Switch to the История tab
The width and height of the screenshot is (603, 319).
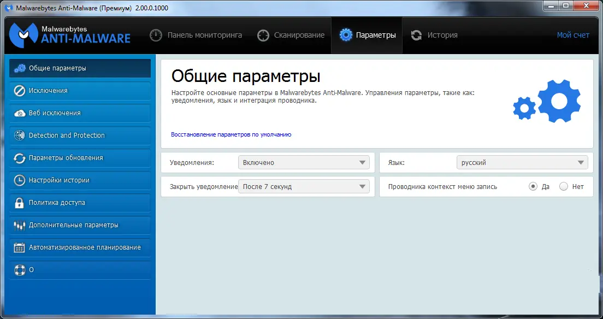pyautogui.click(x=434, y=35)
